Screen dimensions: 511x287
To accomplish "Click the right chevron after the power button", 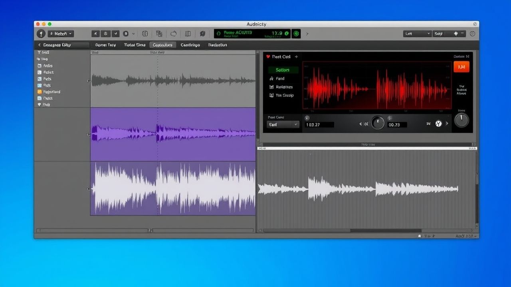I will [307, 34].
